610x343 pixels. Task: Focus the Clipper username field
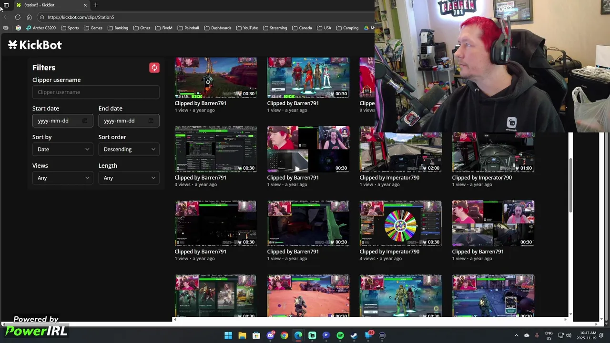pos(96,92)
